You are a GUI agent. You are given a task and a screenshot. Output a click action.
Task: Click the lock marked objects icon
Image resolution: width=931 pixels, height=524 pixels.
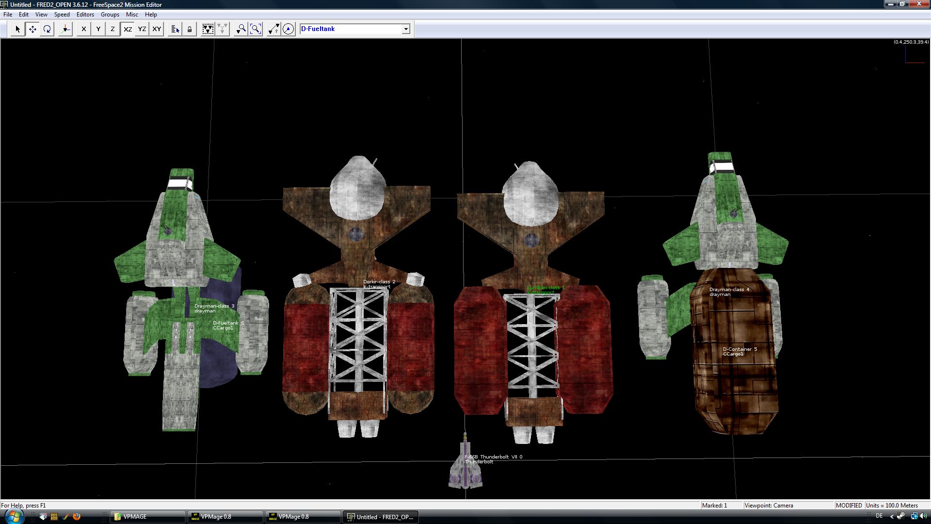coord(190,29)
